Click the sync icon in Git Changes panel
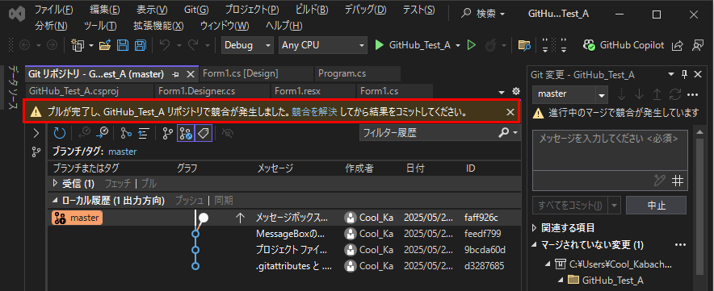Image resolution: width=714 pixels, height=291 pixels. (x=674, y=94)
